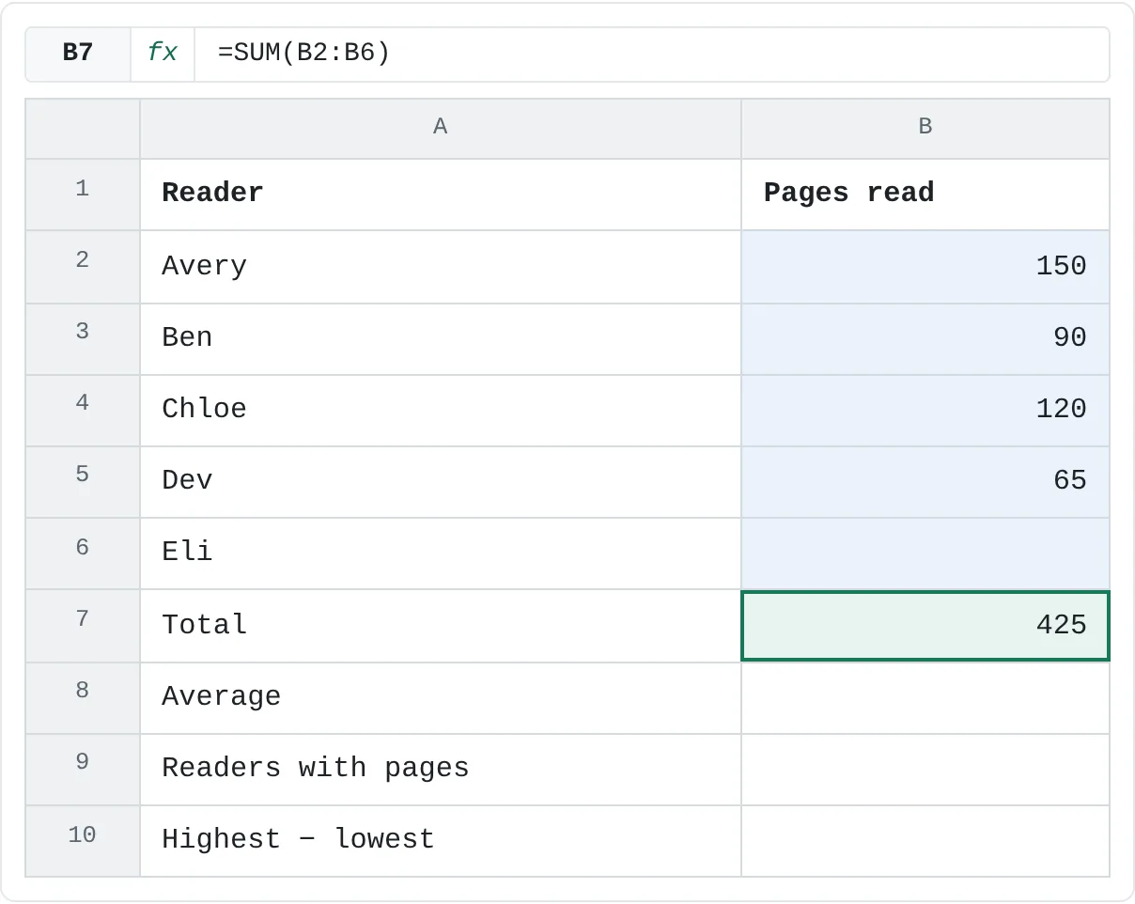This screenshot has height=904, width=1135.
Task: Select Eli's empty pages cell
Action: coord(925,553)
